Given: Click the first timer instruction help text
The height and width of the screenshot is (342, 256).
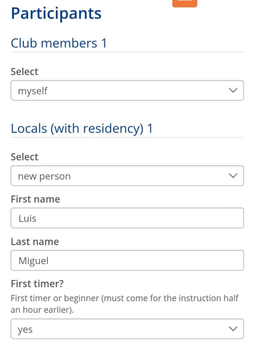Looking at the screenshot, I should click(x=125, y=304).
